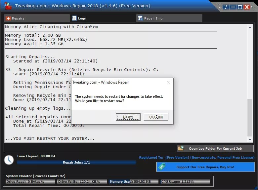Close the Windows Repair application
This screenshot has height=190, width=258.
pos(247,7)
